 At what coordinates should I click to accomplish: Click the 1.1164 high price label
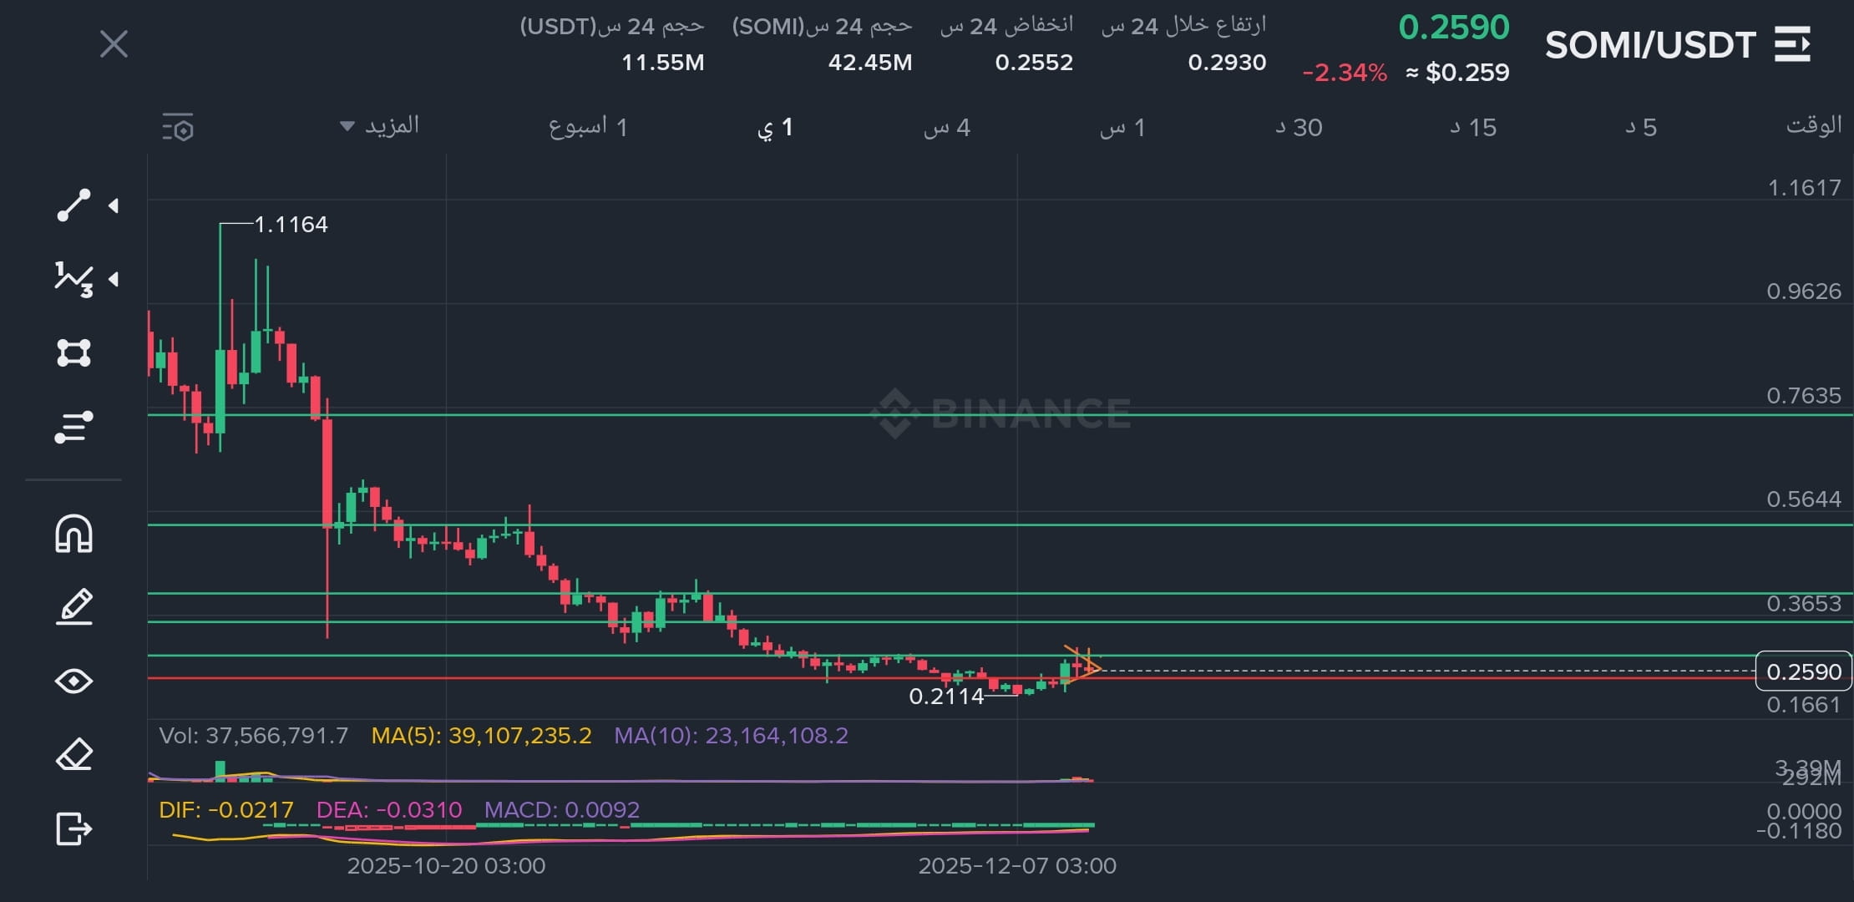point(291,225)
